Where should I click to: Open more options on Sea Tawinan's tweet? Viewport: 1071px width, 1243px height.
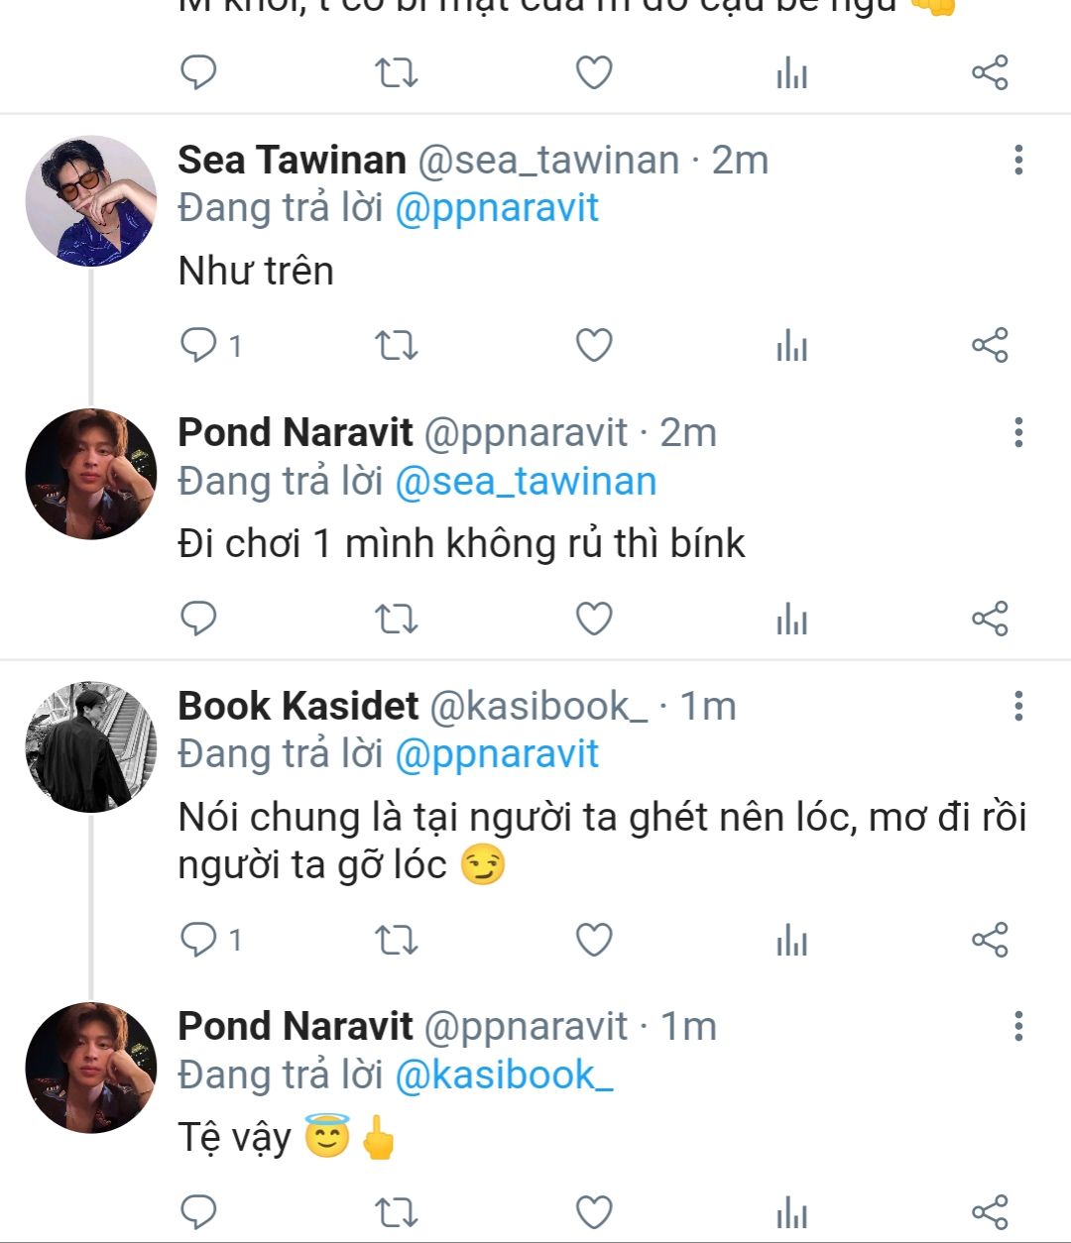pyautogui.click(x=1018, y=160)
